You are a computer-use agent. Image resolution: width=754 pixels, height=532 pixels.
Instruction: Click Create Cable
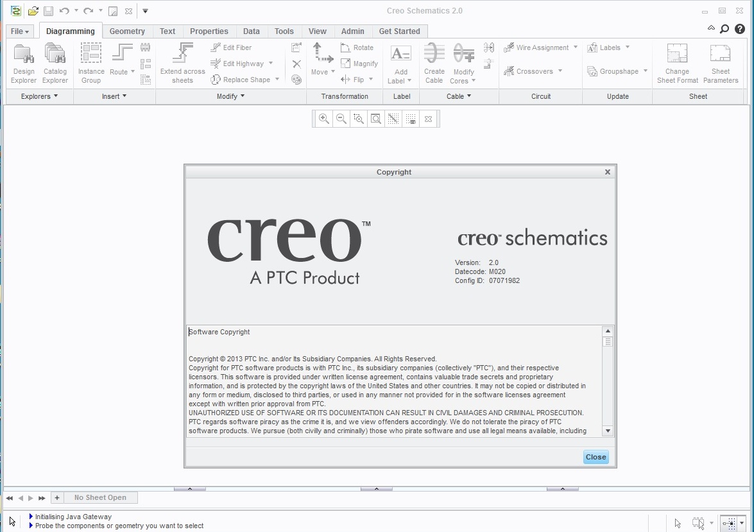pyautogui.click(x=434, y=63)
